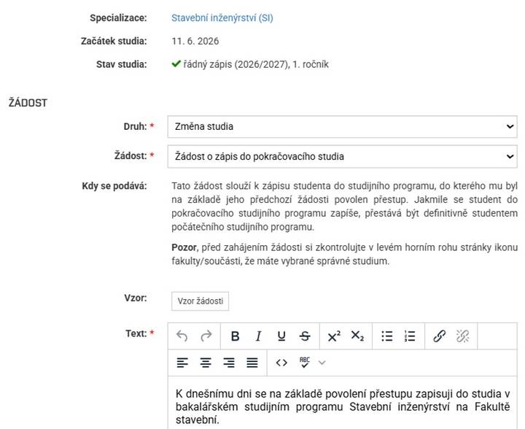Select the Subscript button
Screen dimensions: 525x429
pos(357,336)
